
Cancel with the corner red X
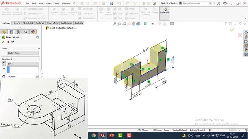click(240, 35)
